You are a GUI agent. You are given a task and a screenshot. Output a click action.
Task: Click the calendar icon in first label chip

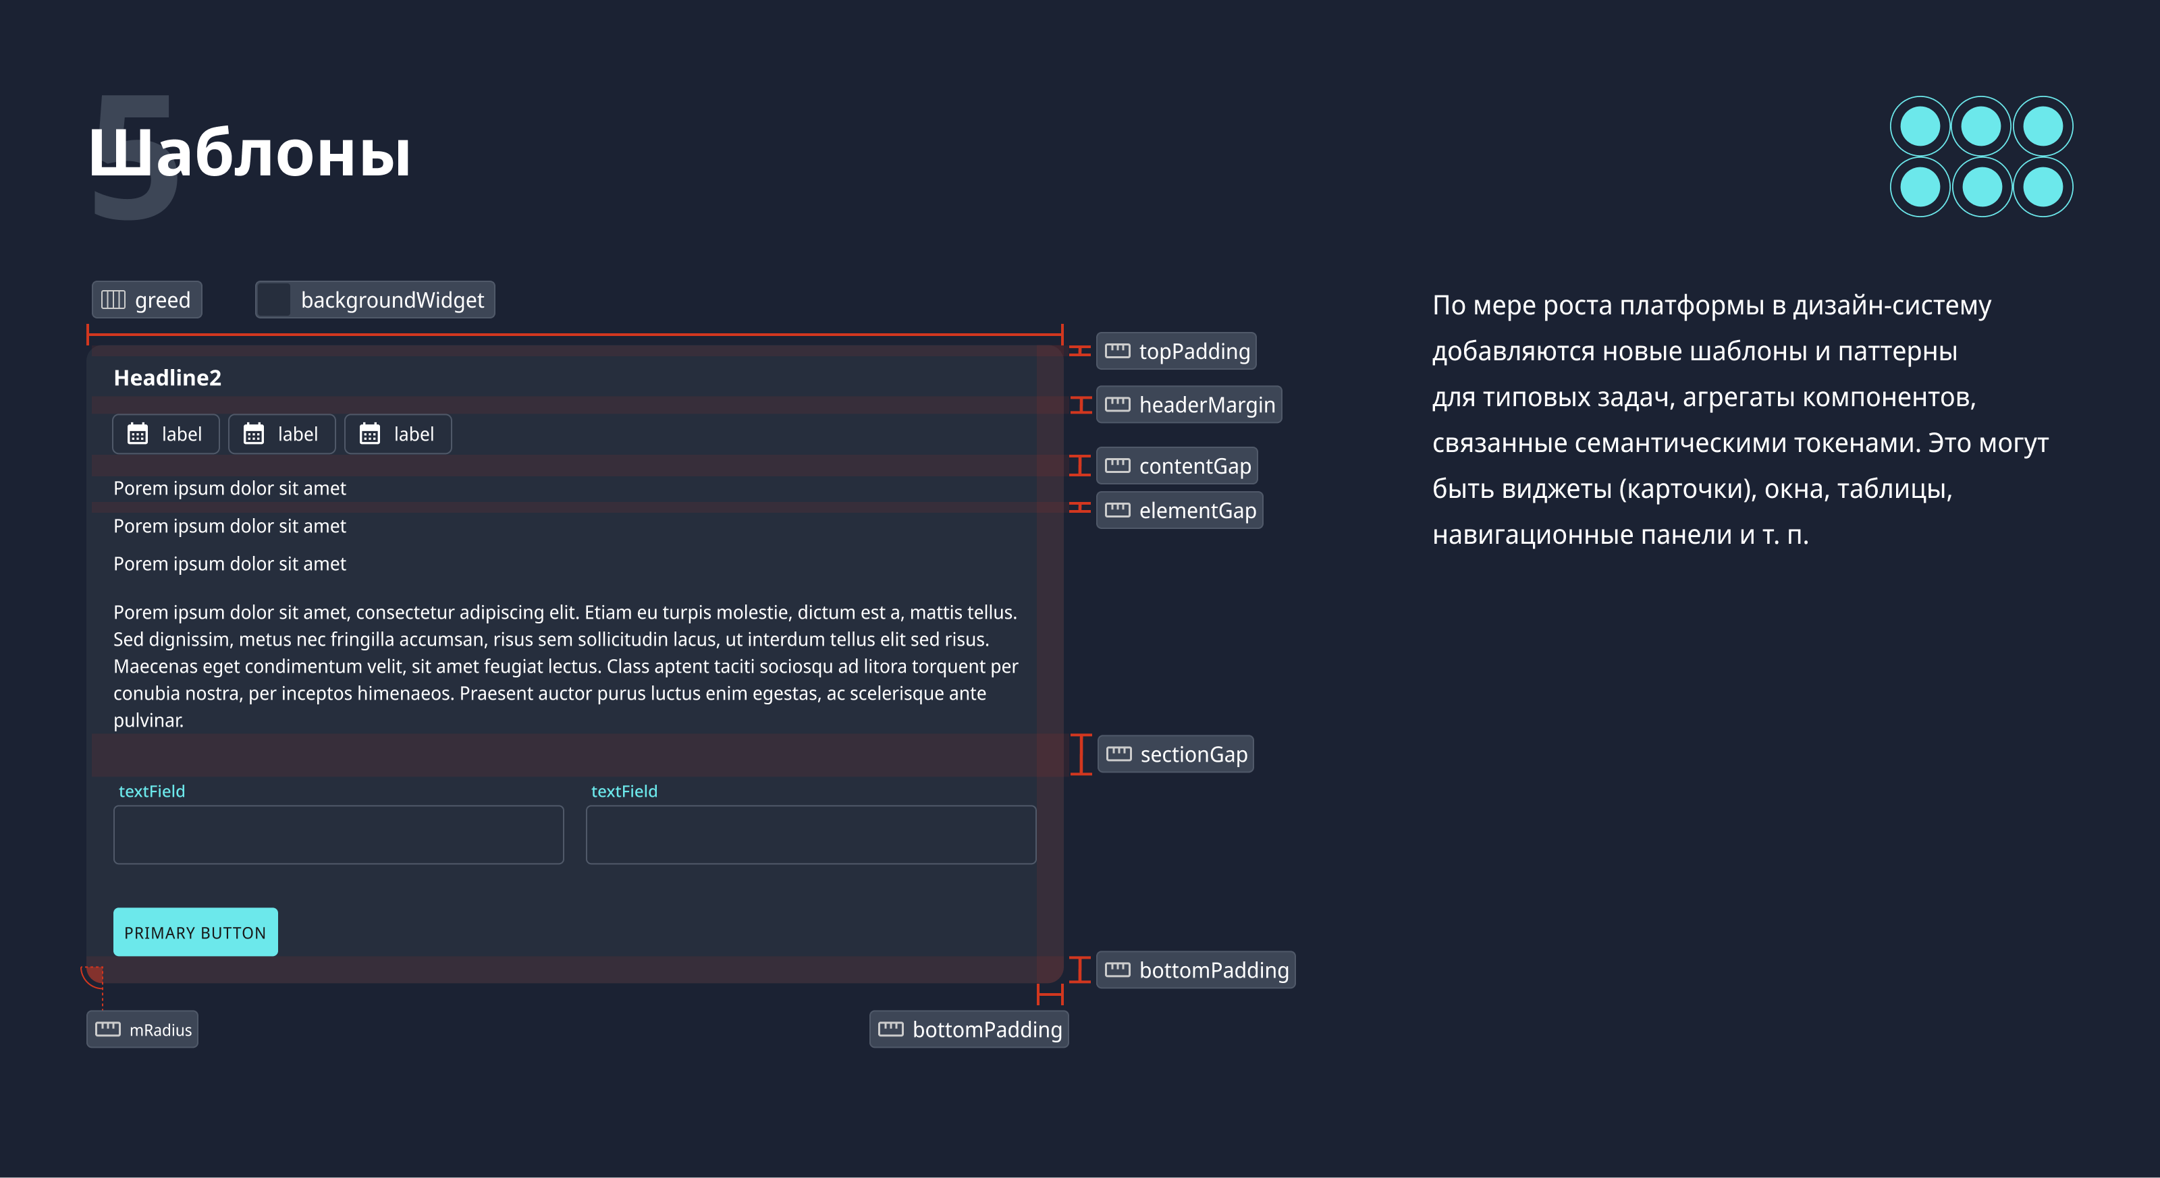coord(138,434)
